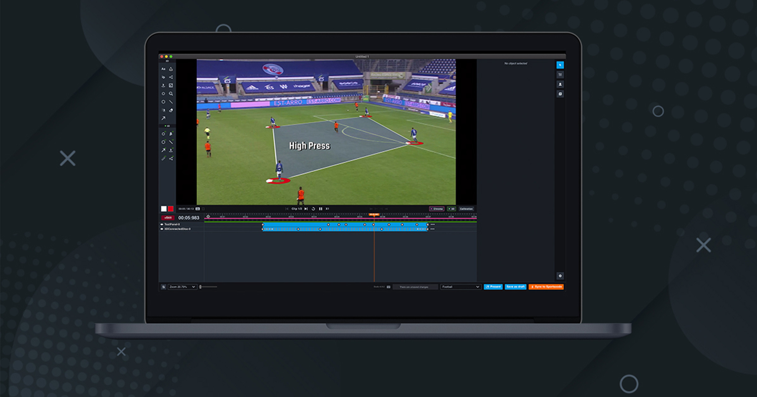The width and height of the screenshot is (757, 397).
Task: Disable the 3D mode toggle
Action: tap(452, 209)
